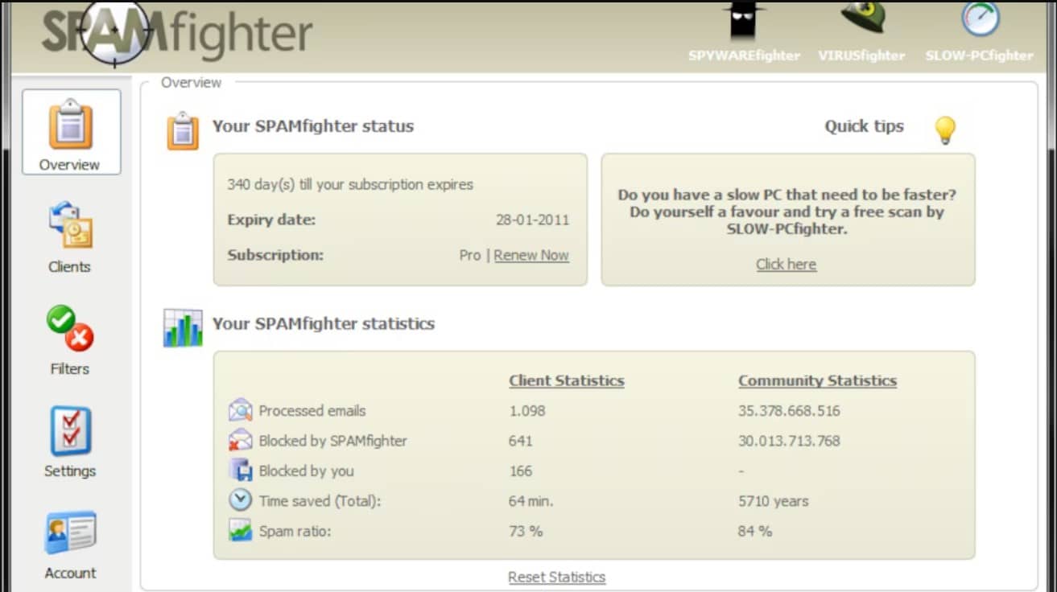This screenshot has height=592, width=1057.
Task: Click the community time saved '5710 years'
Action: pos(773,501)
